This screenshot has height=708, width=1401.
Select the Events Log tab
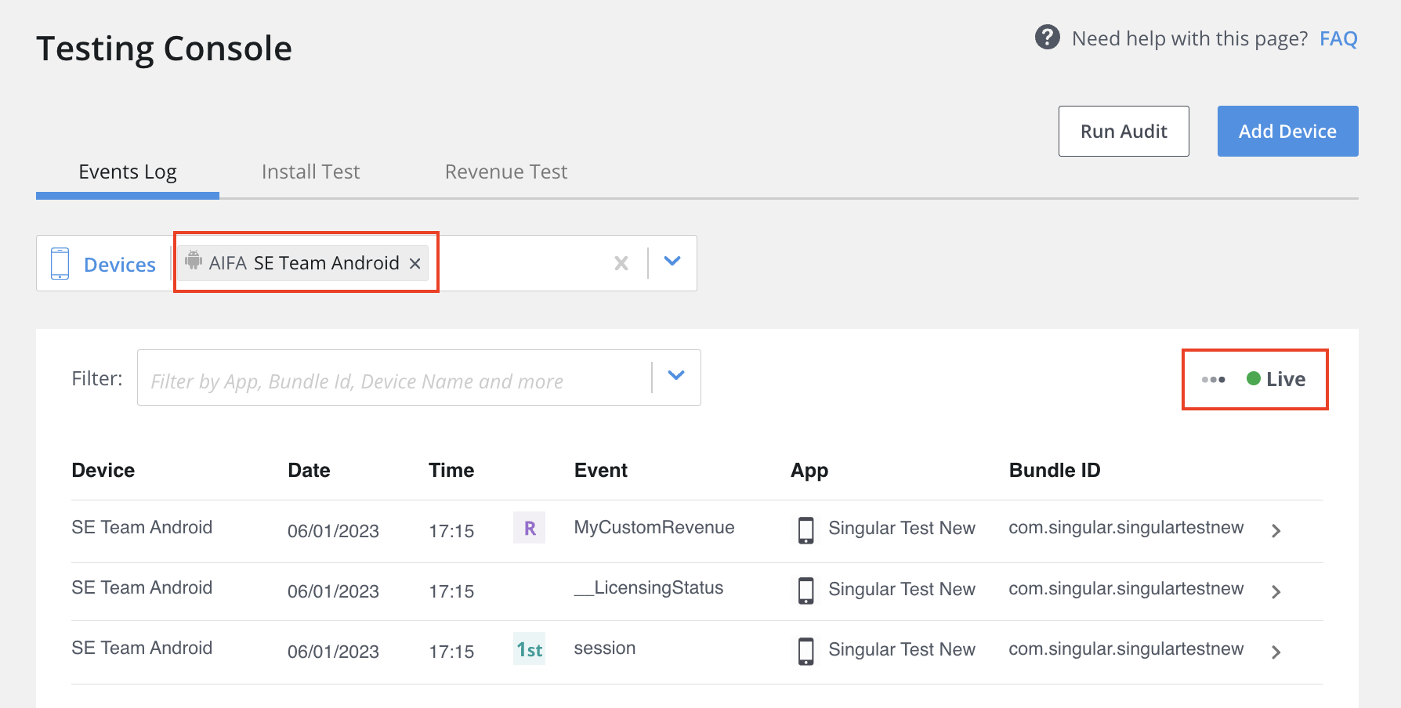point(128,172)
